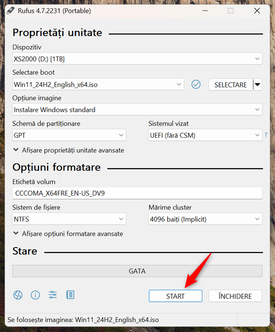Close the Rufus window
Image resolution: width=275 pixels, height=332 pixels.
tap(257, 11)
